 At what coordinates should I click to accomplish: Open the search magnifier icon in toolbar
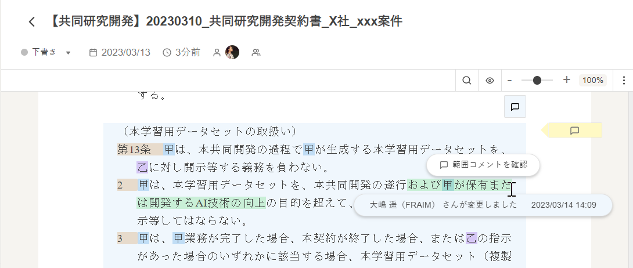click(x=467, y=80)
